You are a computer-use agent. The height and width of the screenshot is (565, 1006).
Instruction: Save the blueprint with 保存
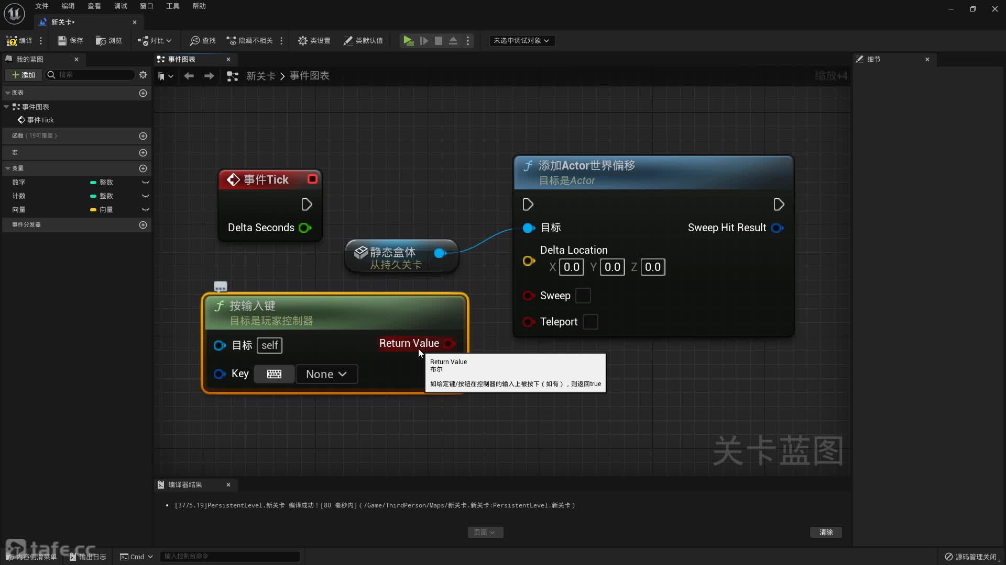pos(70,40)
